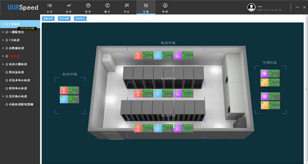
Task: Open the 数据 gauge icon
Action: pyautogui.click(x=88, y=5)
